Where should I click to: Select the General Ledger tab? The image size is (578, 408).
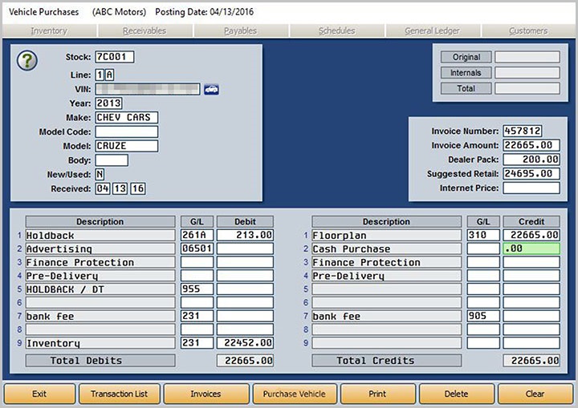(x=432, y=31)
